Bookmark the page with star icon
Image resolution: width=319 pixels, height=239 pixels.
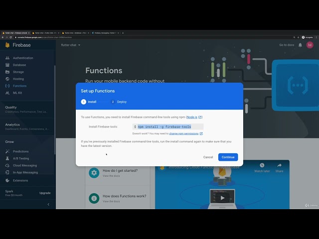[298, 37]
